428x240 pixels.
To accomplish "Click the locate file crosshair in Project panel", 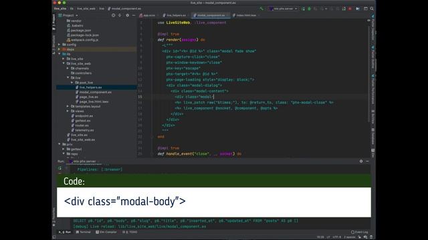I will click(113, 15).
